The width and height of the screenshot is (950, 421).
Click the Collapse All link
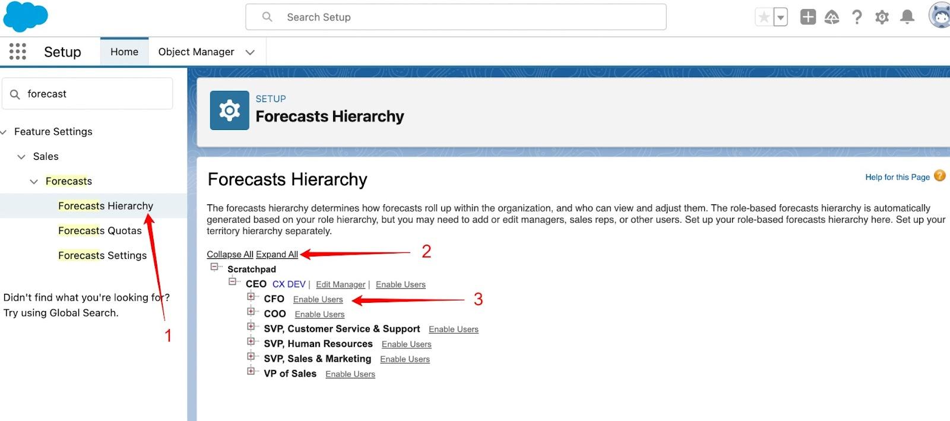pos(230,254)
